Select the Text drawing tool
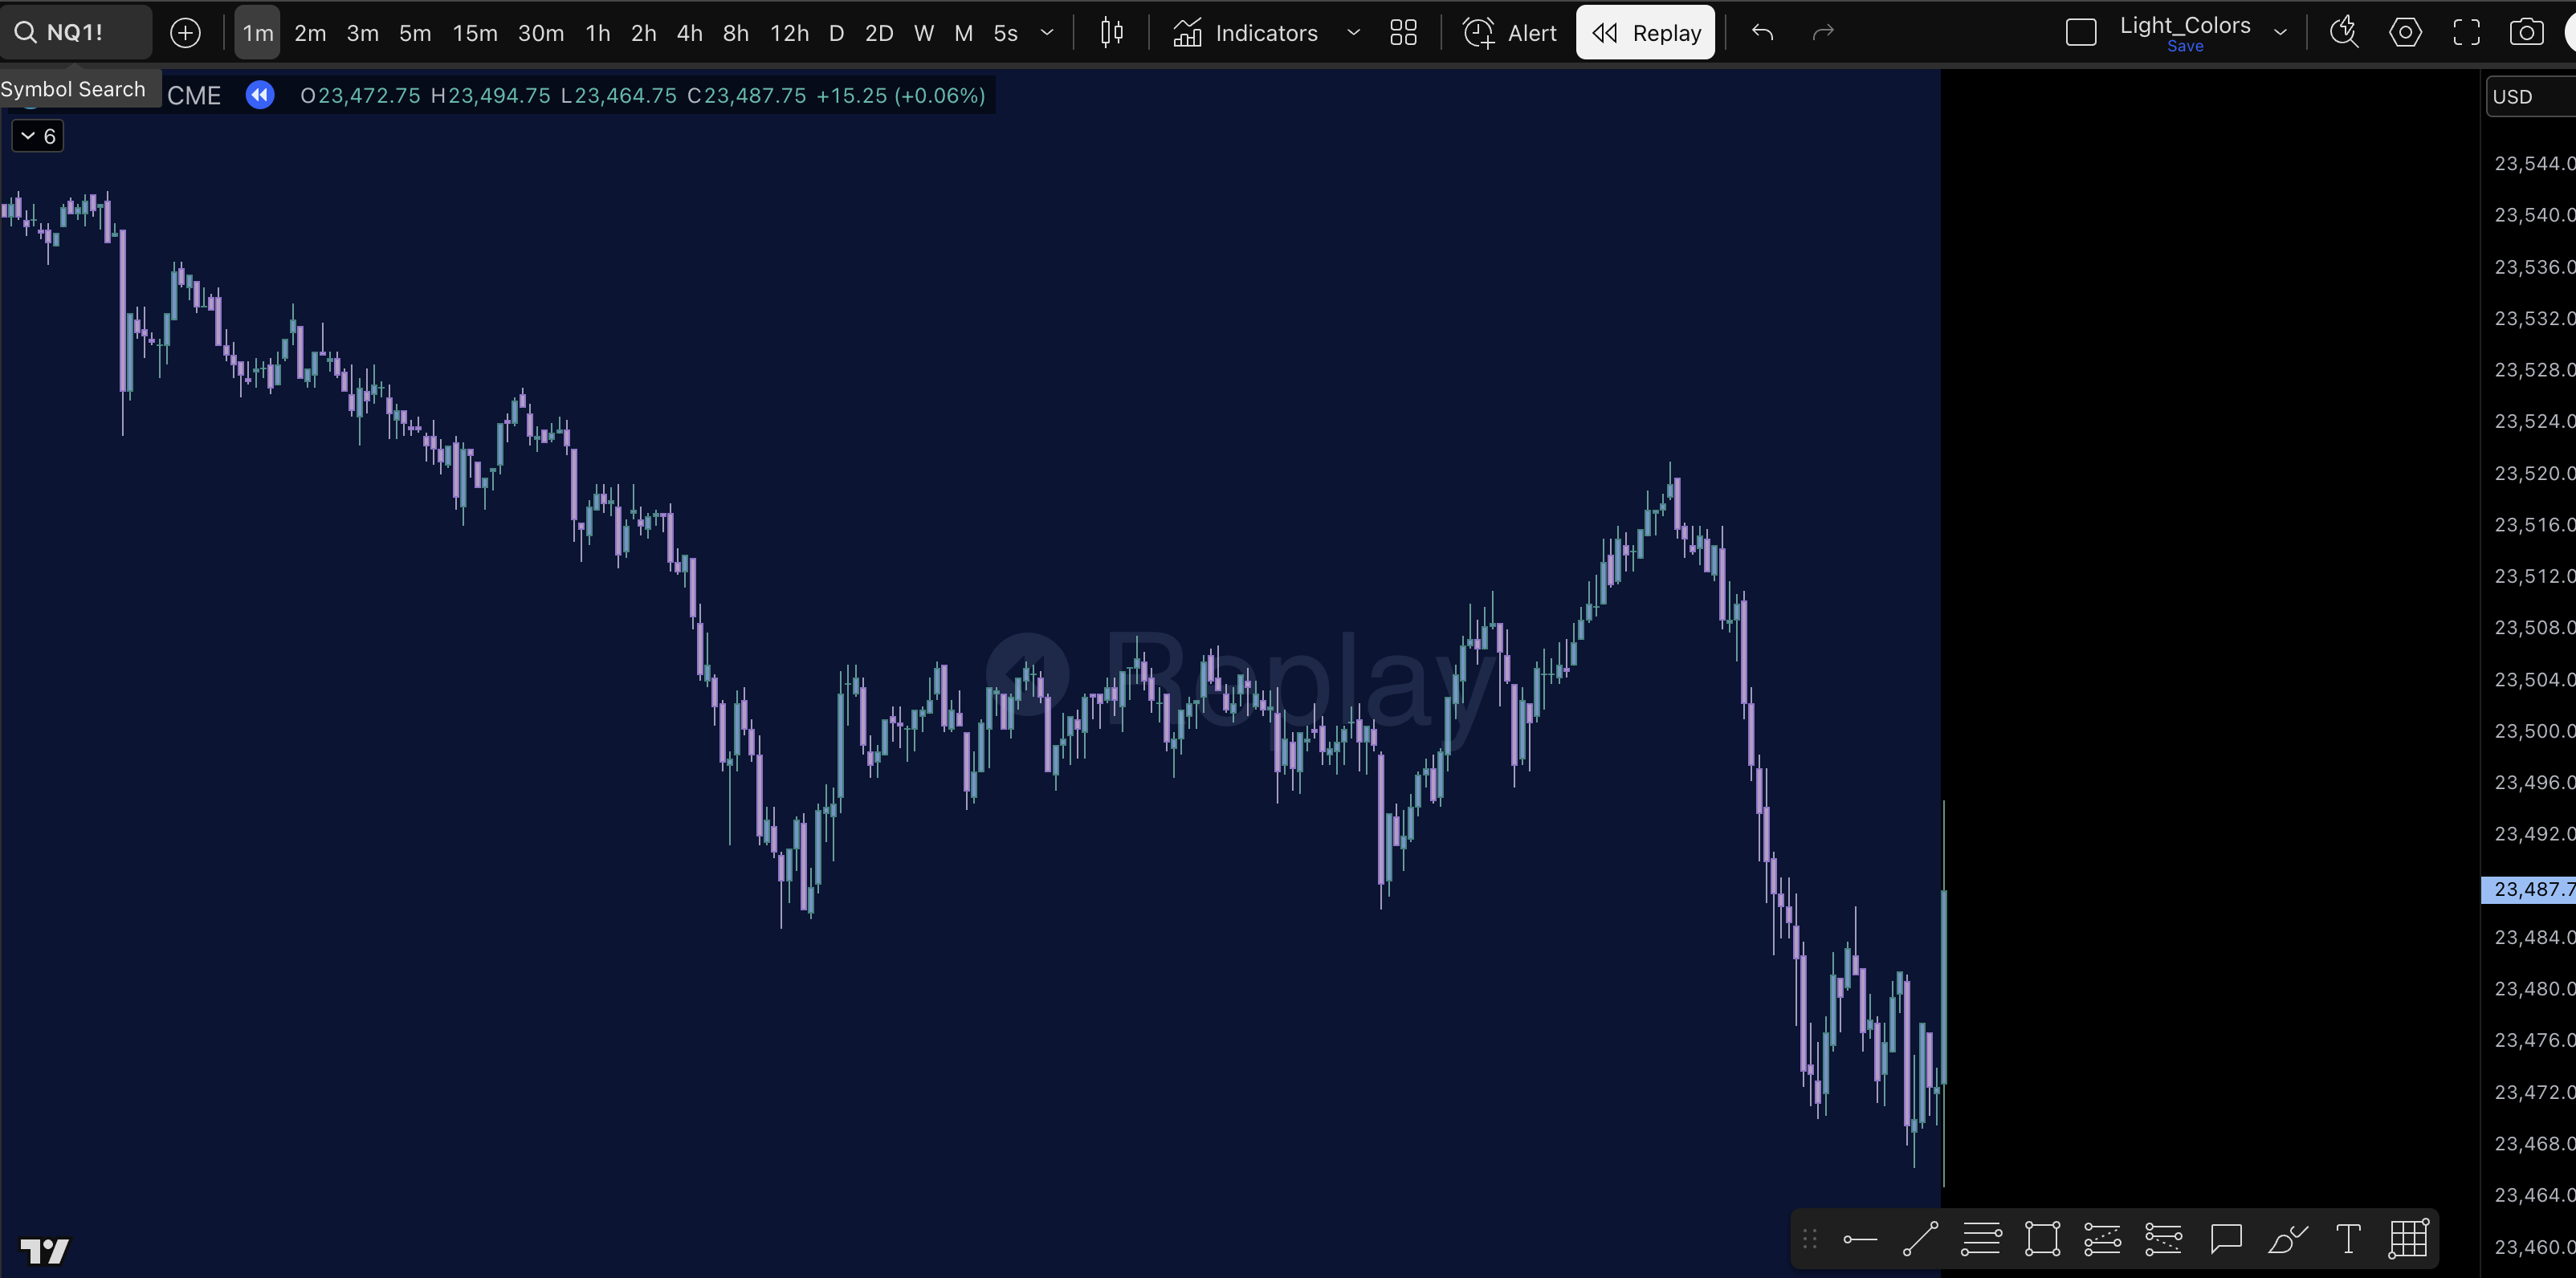Image resolution: width=2576 pixels, height=1278 pixels. pos(2348,1240)
